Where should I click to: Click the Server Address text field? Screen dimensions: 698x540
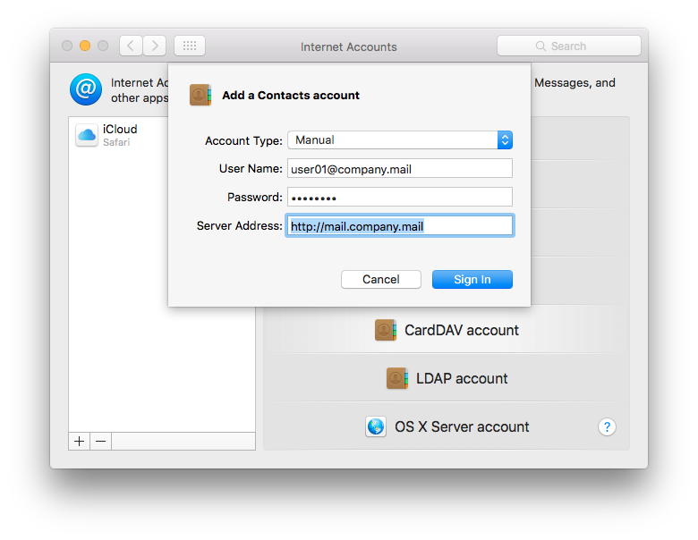(x=399, y=226)
